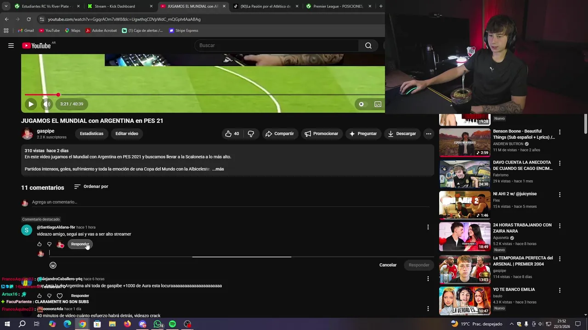Open the NI AHI 2 video title
Screen dimensions: 588x330
pyautogui.click(x=514, y=194)
